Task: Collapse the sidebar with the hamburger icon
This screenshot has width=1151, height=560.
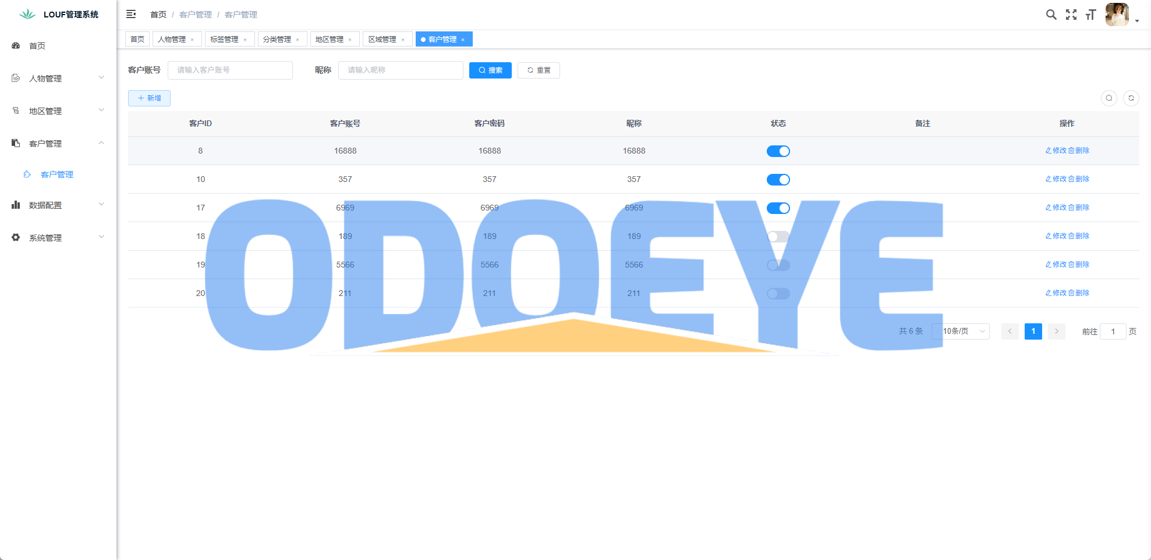Action: click(x=131, y=14)
